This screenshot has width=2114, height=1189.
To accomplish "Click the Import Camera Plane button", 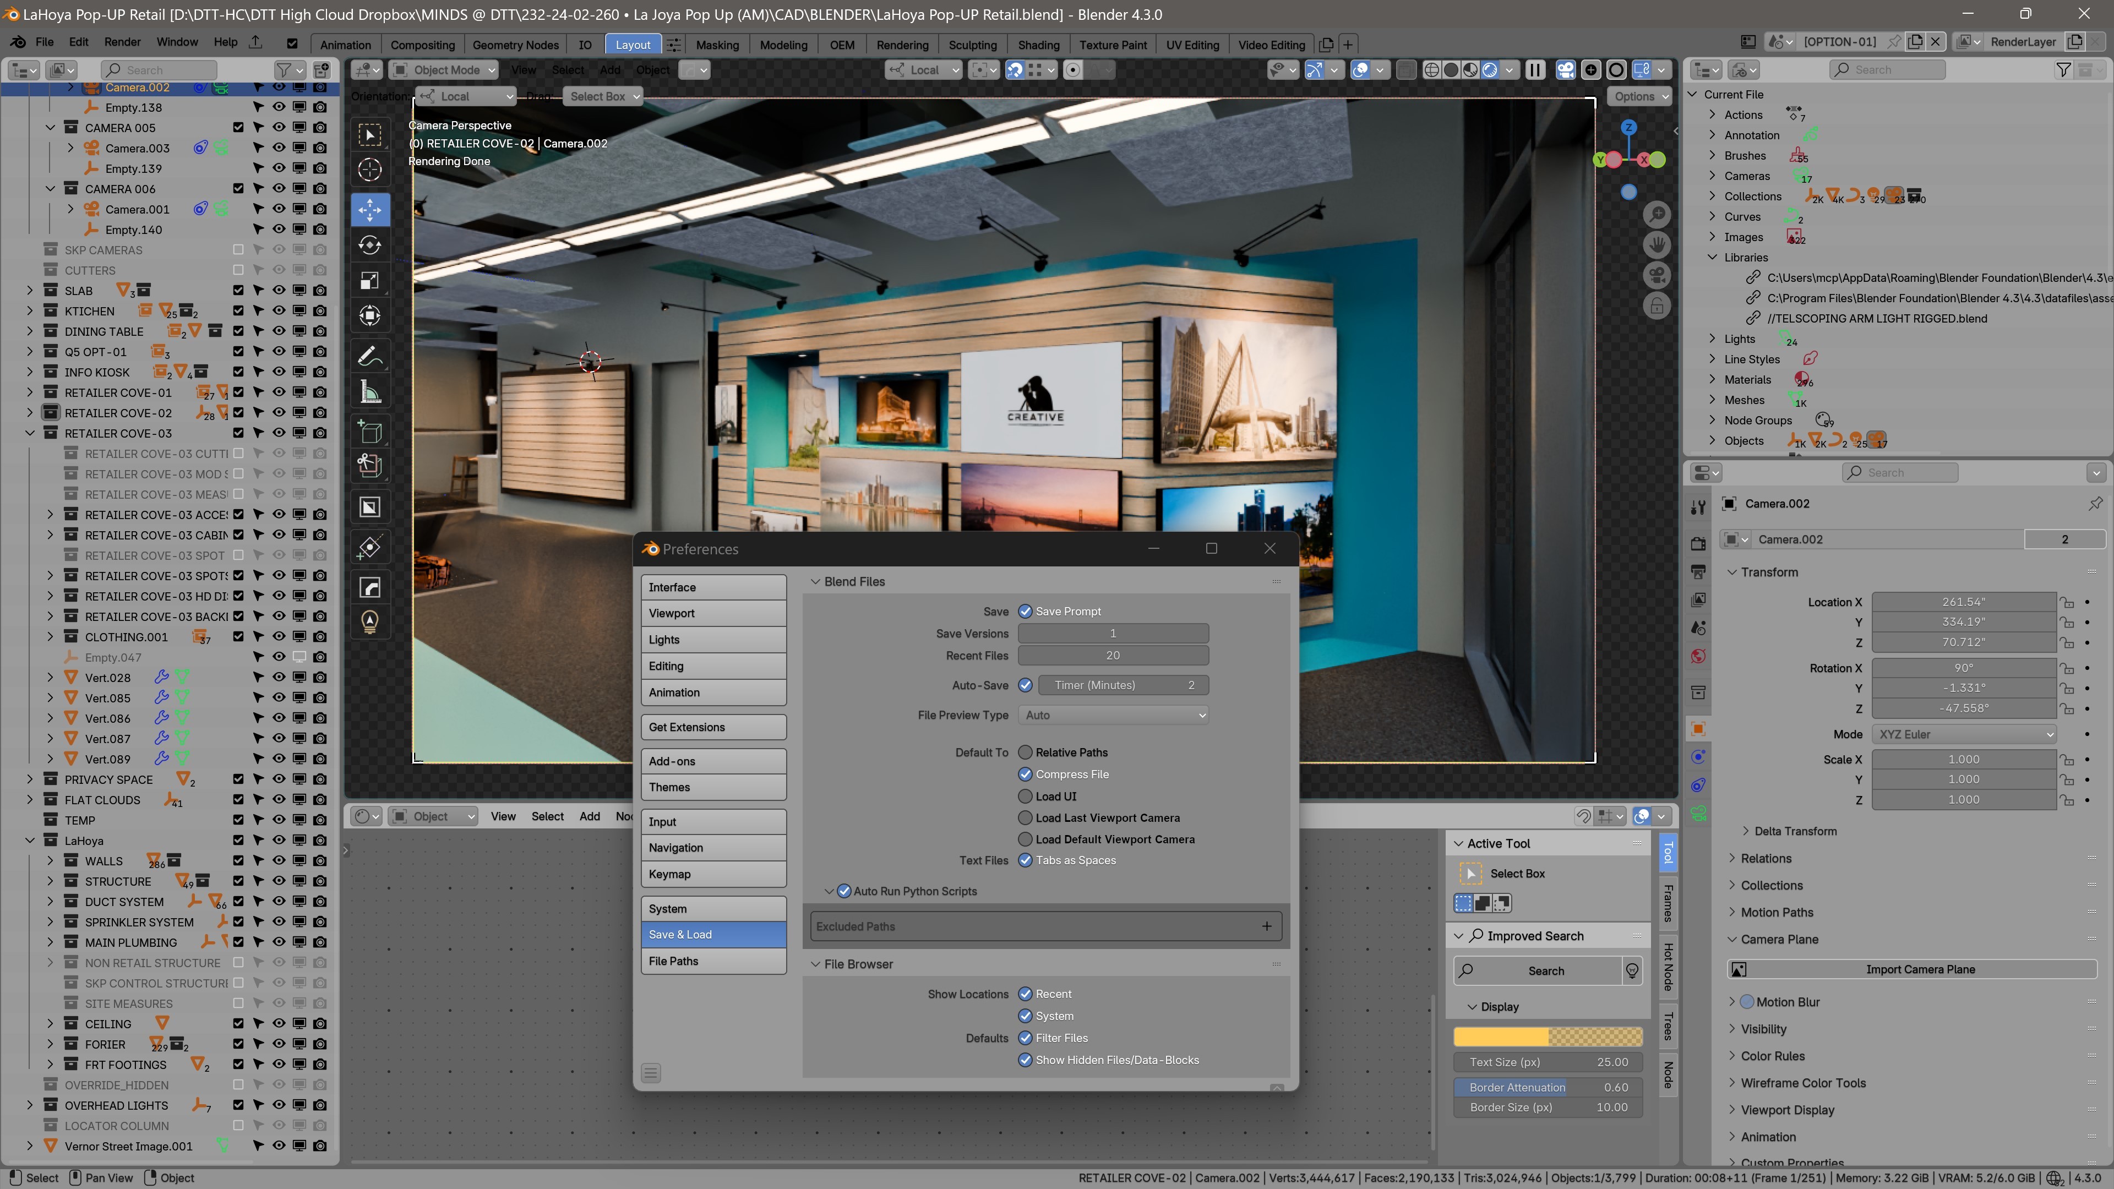I will [1912, 969].
